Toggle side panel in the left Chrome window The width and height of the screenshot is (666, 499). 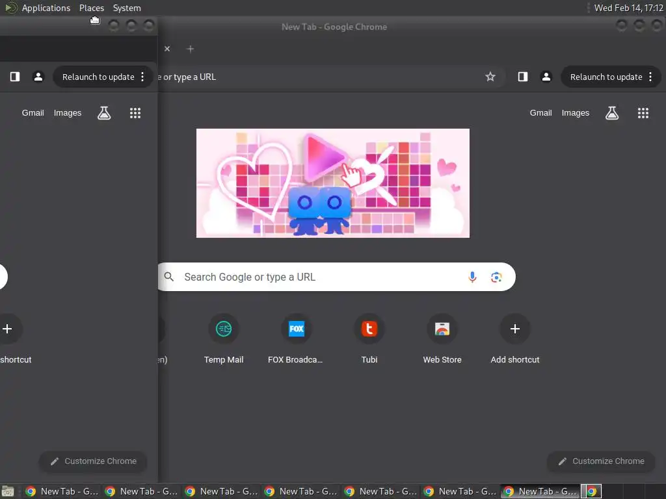(15, 77)
